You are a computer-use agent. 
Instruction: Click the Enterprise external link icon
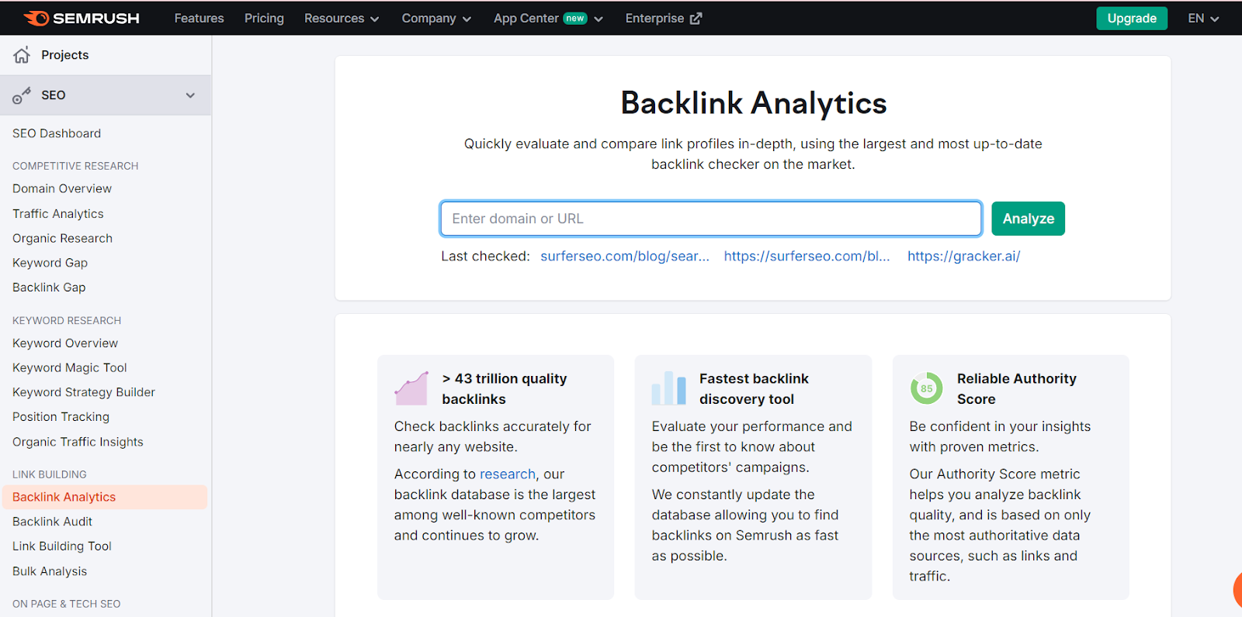tap(696, 18)
